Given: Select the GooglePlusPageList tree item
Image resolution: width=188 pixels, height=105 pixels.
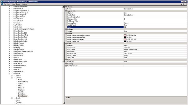Looking at the screenshot, I should coord(19,15).
